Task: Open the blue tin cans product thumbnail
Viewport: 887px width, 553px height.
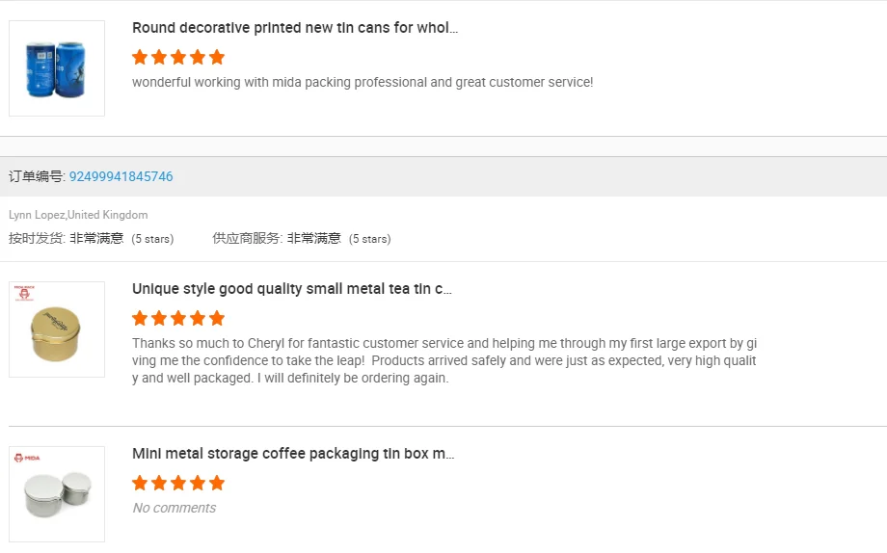Action: pyautogui.click(x=57, y=68)
